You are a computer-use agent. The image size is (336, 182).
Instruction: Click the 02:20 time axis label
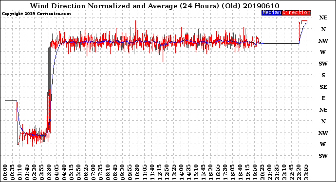pos(35,172)
